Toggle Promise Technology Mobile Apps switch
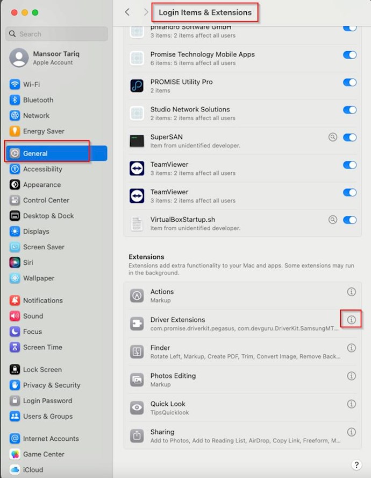The image size is (371, 478). 349,54
